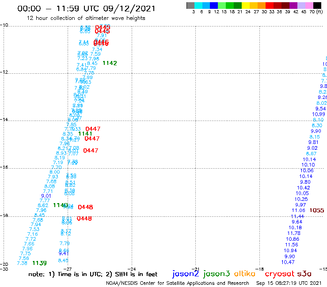Image resolution: width=327 pixels, height=287 pixels.
Task: Click wave height value 8.93
Action: pyautogui.click(x=61, y=153)
